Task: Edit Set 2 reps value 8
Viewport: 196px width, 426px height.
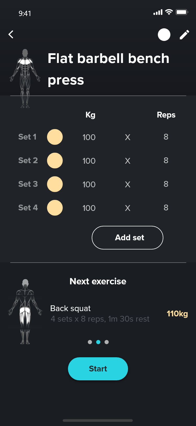Action: click(166, 161)
